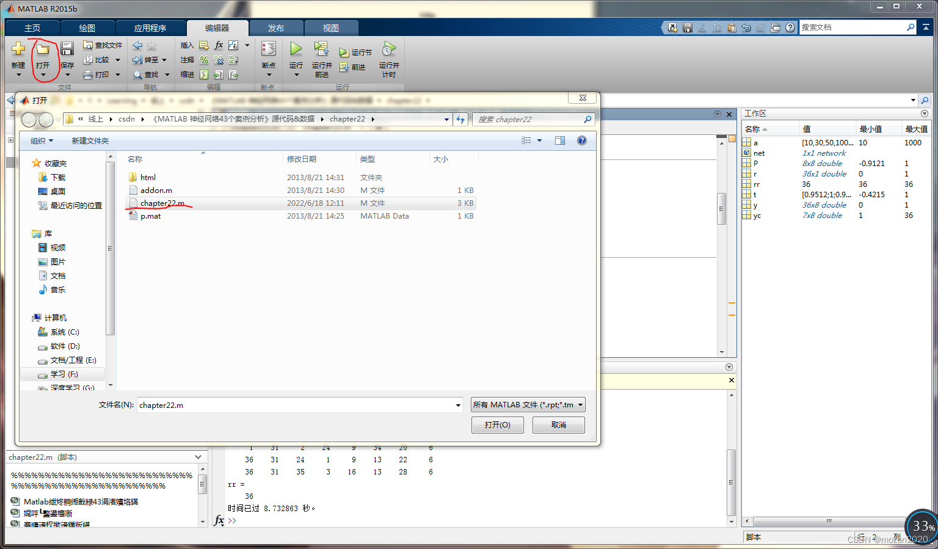Click chapter22 in the address breadcrumb

[347, 119]
